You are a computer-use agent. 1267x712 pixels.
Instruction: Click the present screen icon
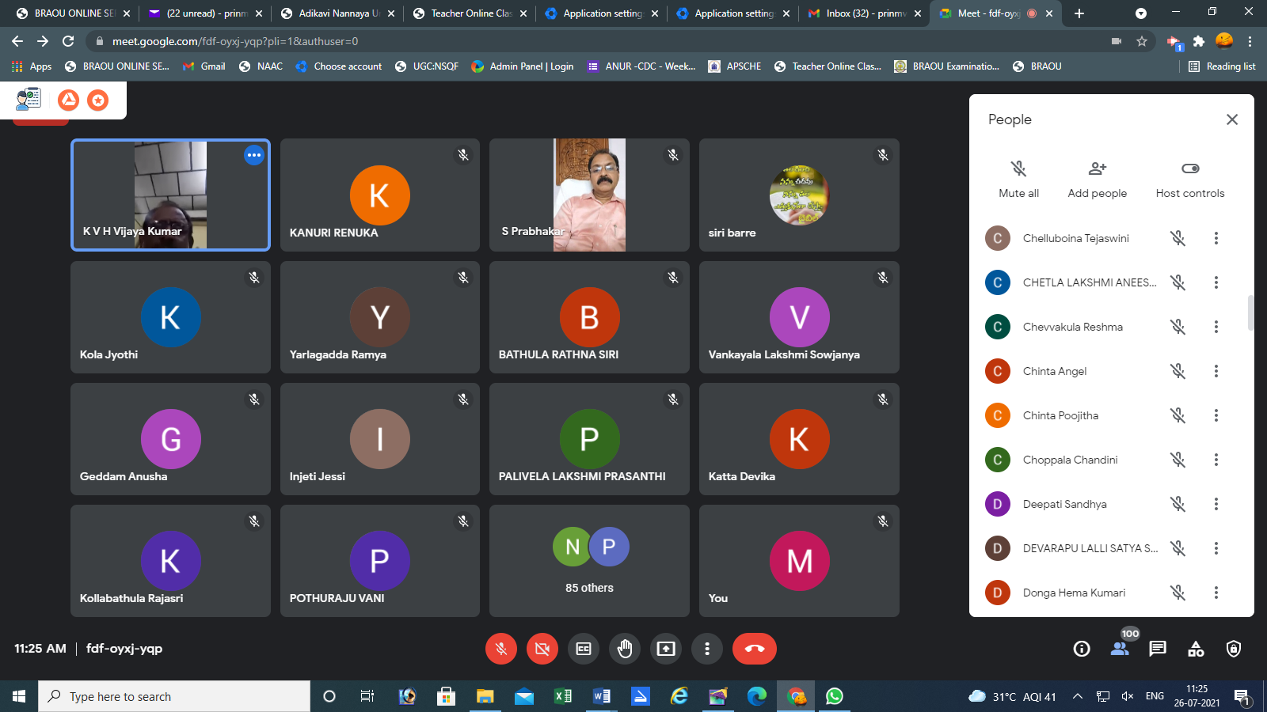point(666,649)
